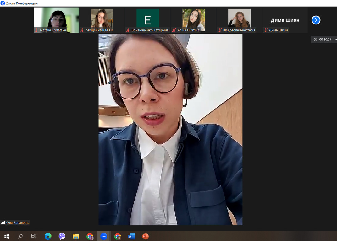The image size is (337, 241).
Task: Click the 'Zoom Конференция' window title
Action: point(22,3)
